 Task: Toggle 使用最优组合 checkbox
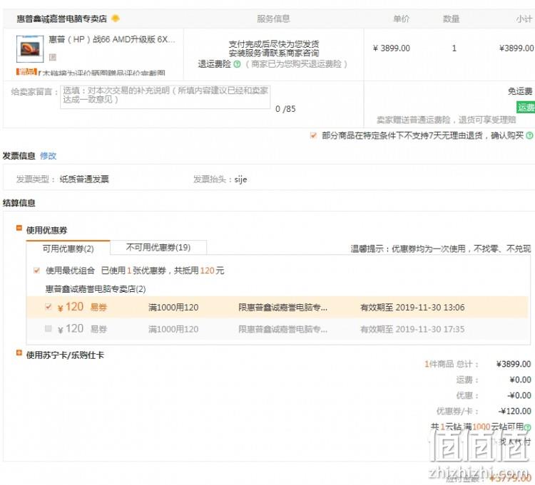[36, 271]
